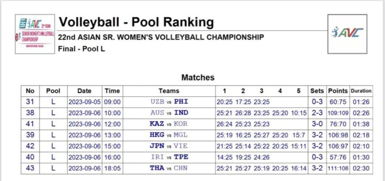Click the Matches heading
The image size is (385, 181).
coord(198,78)
